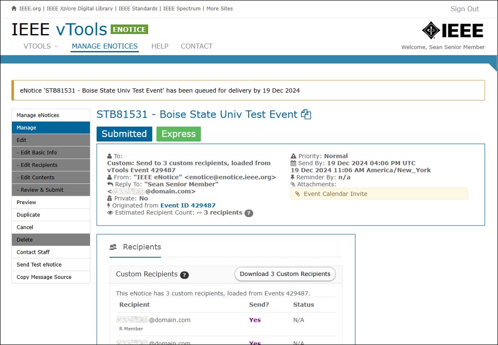Open the Event Calendar Invite attachment
Screen dimensions: 498x345
pyautogui.click(x=379, y=194)
